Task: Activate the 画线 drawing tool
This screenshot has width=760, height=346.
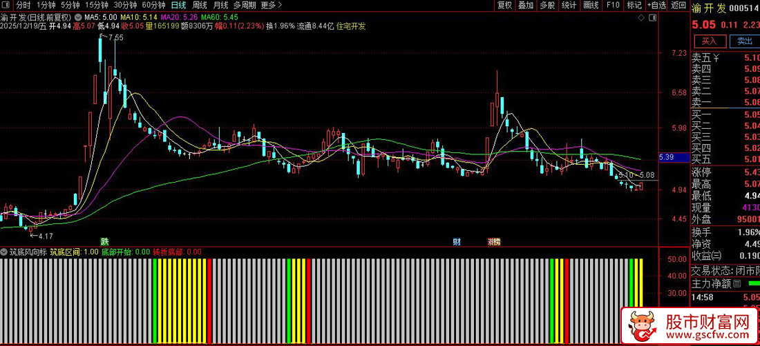Action: (591, 6)
